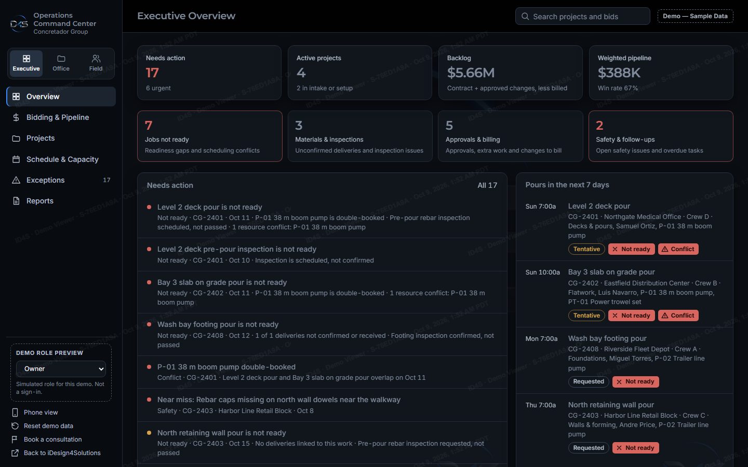Screen dimensions: 748x467
Task: Open North retaining wall pour not ready item
Action: click(x=322, y=443)
